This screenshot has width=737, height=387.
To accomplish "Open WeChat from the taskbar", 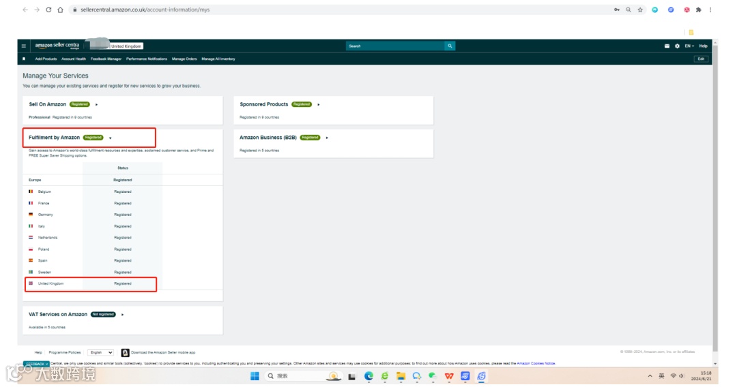I will (433, 375).
